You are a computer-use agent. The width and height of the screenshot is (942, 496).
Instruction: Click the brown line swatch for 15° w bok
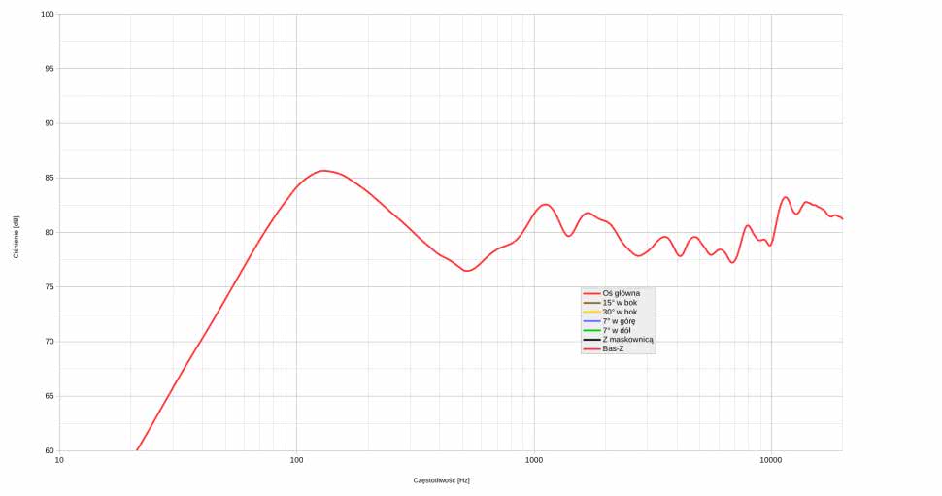[x=591, y=303]
